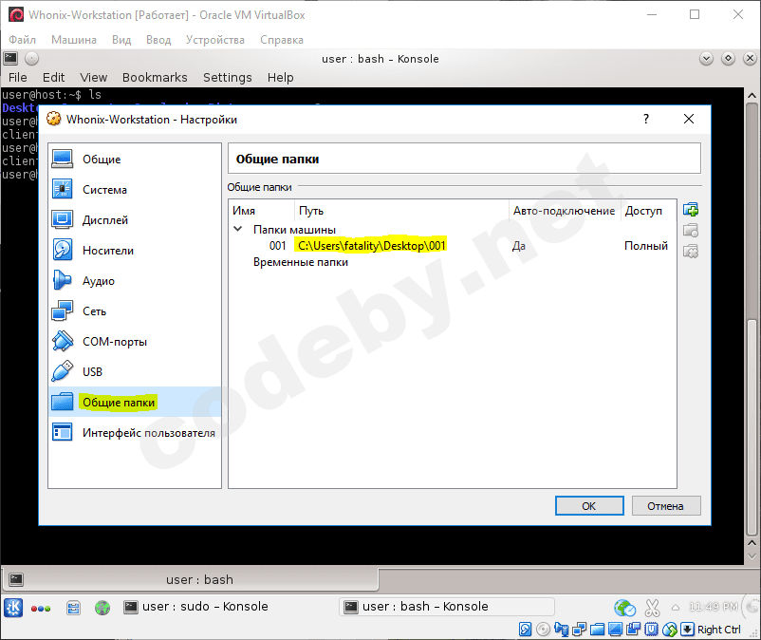Image resolution: width=761 pixels, height=640 pixels.
Task: Open the Система settings section
Action: point(135,190)
